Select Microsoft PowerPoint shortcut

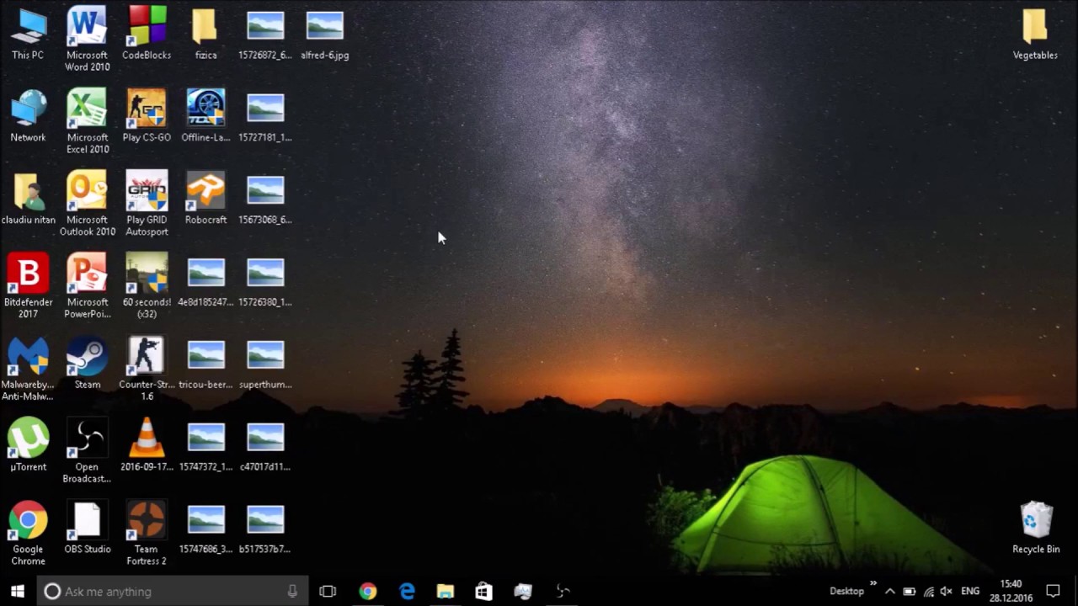(88, 286)
